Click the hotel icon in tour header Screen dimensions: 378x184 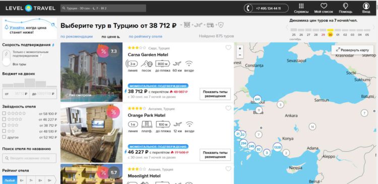tap(187, 25)
